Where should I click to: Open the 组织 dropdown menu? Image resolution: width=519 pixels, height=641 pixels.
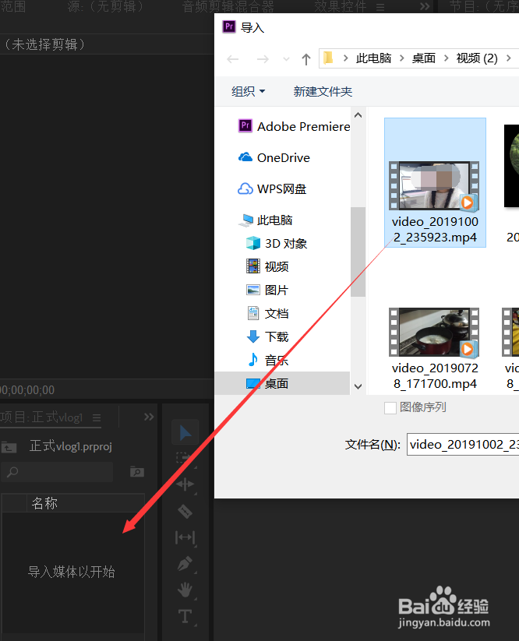click(249, 91)
